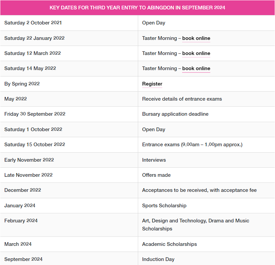Select the December 2022 cell
The width and height of the screenshot is (275, 265).
[x=69, y=190]
